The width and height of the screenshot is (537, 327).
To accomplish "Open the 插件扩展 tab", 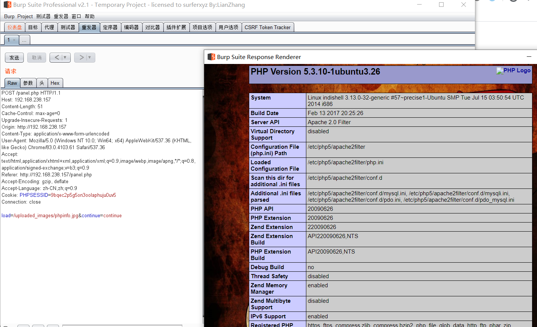I will coord(176,27).
